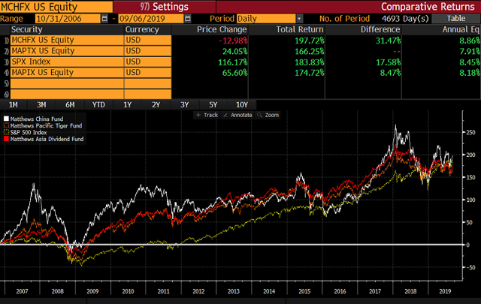Click the S&P 500 Index legend label

tap(29, 132)
